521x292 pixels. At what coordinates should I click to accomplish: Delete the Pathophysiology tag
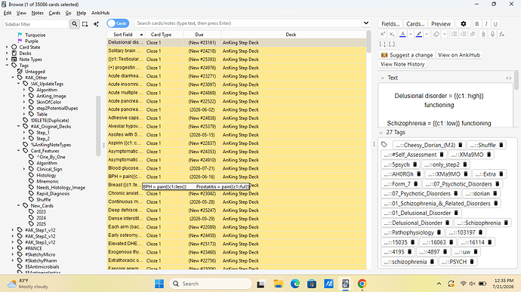pos(439,232)
